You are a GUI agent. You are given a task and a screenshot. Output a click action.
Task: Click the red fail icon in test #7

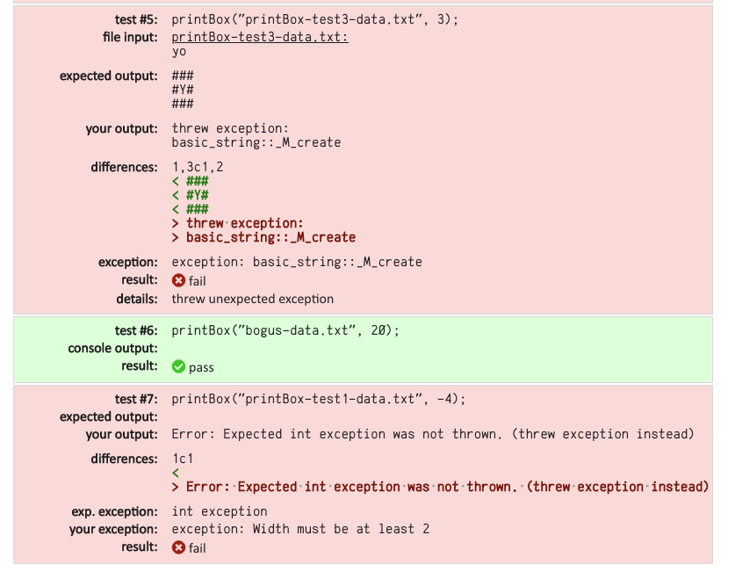point(178,547)
